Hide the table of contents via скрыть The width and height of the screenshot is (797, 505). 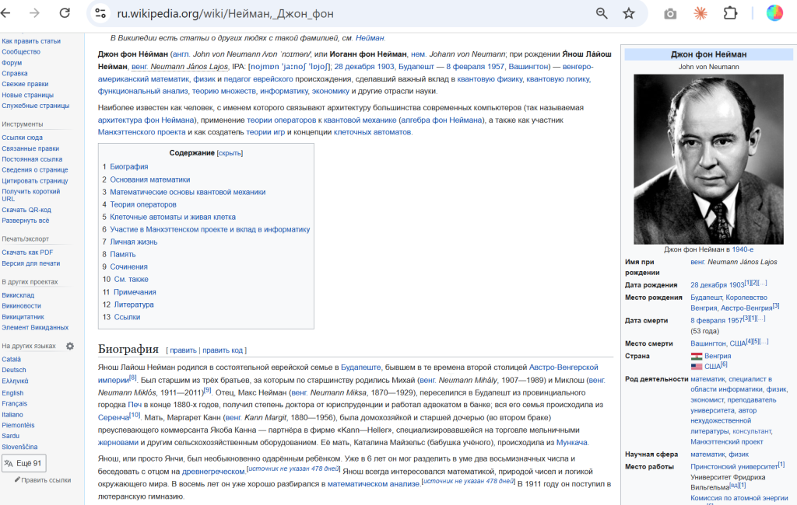pyautogui.click(x=230, y=153)
